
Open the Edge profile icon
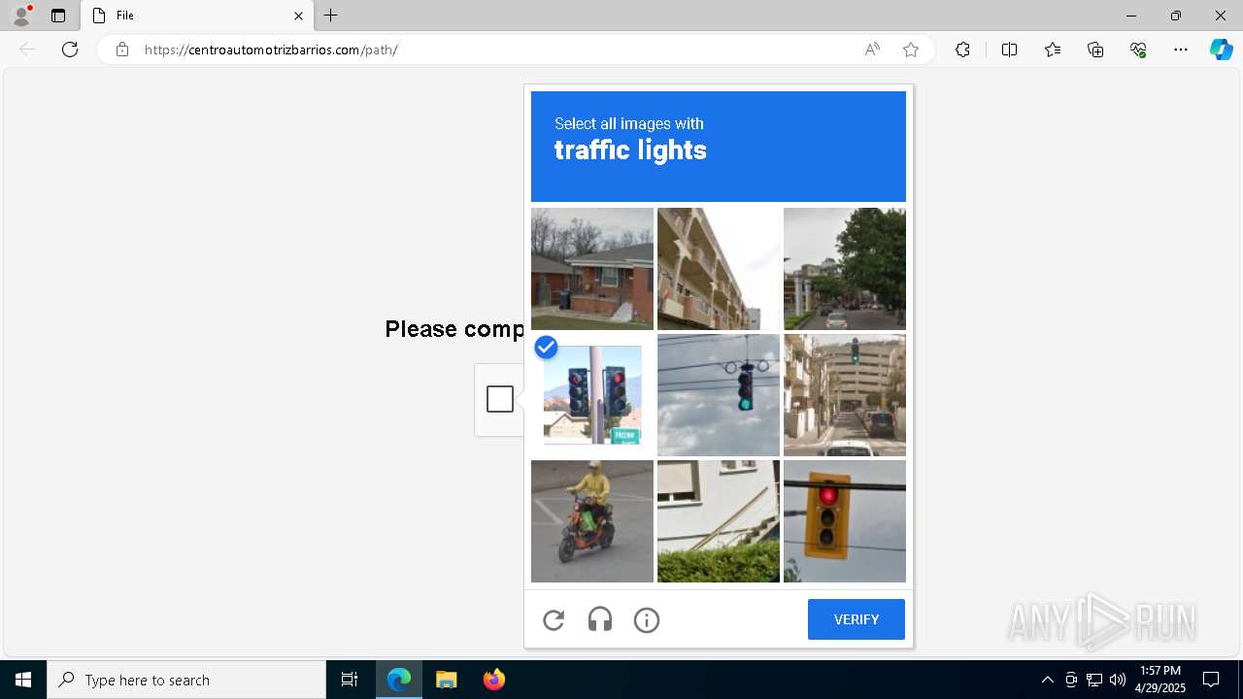pyautogui.click(x=21, y=16)
